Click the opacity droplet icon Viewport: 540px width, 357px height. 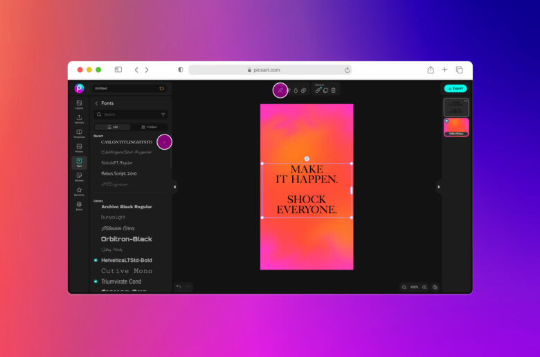[x=296, y=90]
